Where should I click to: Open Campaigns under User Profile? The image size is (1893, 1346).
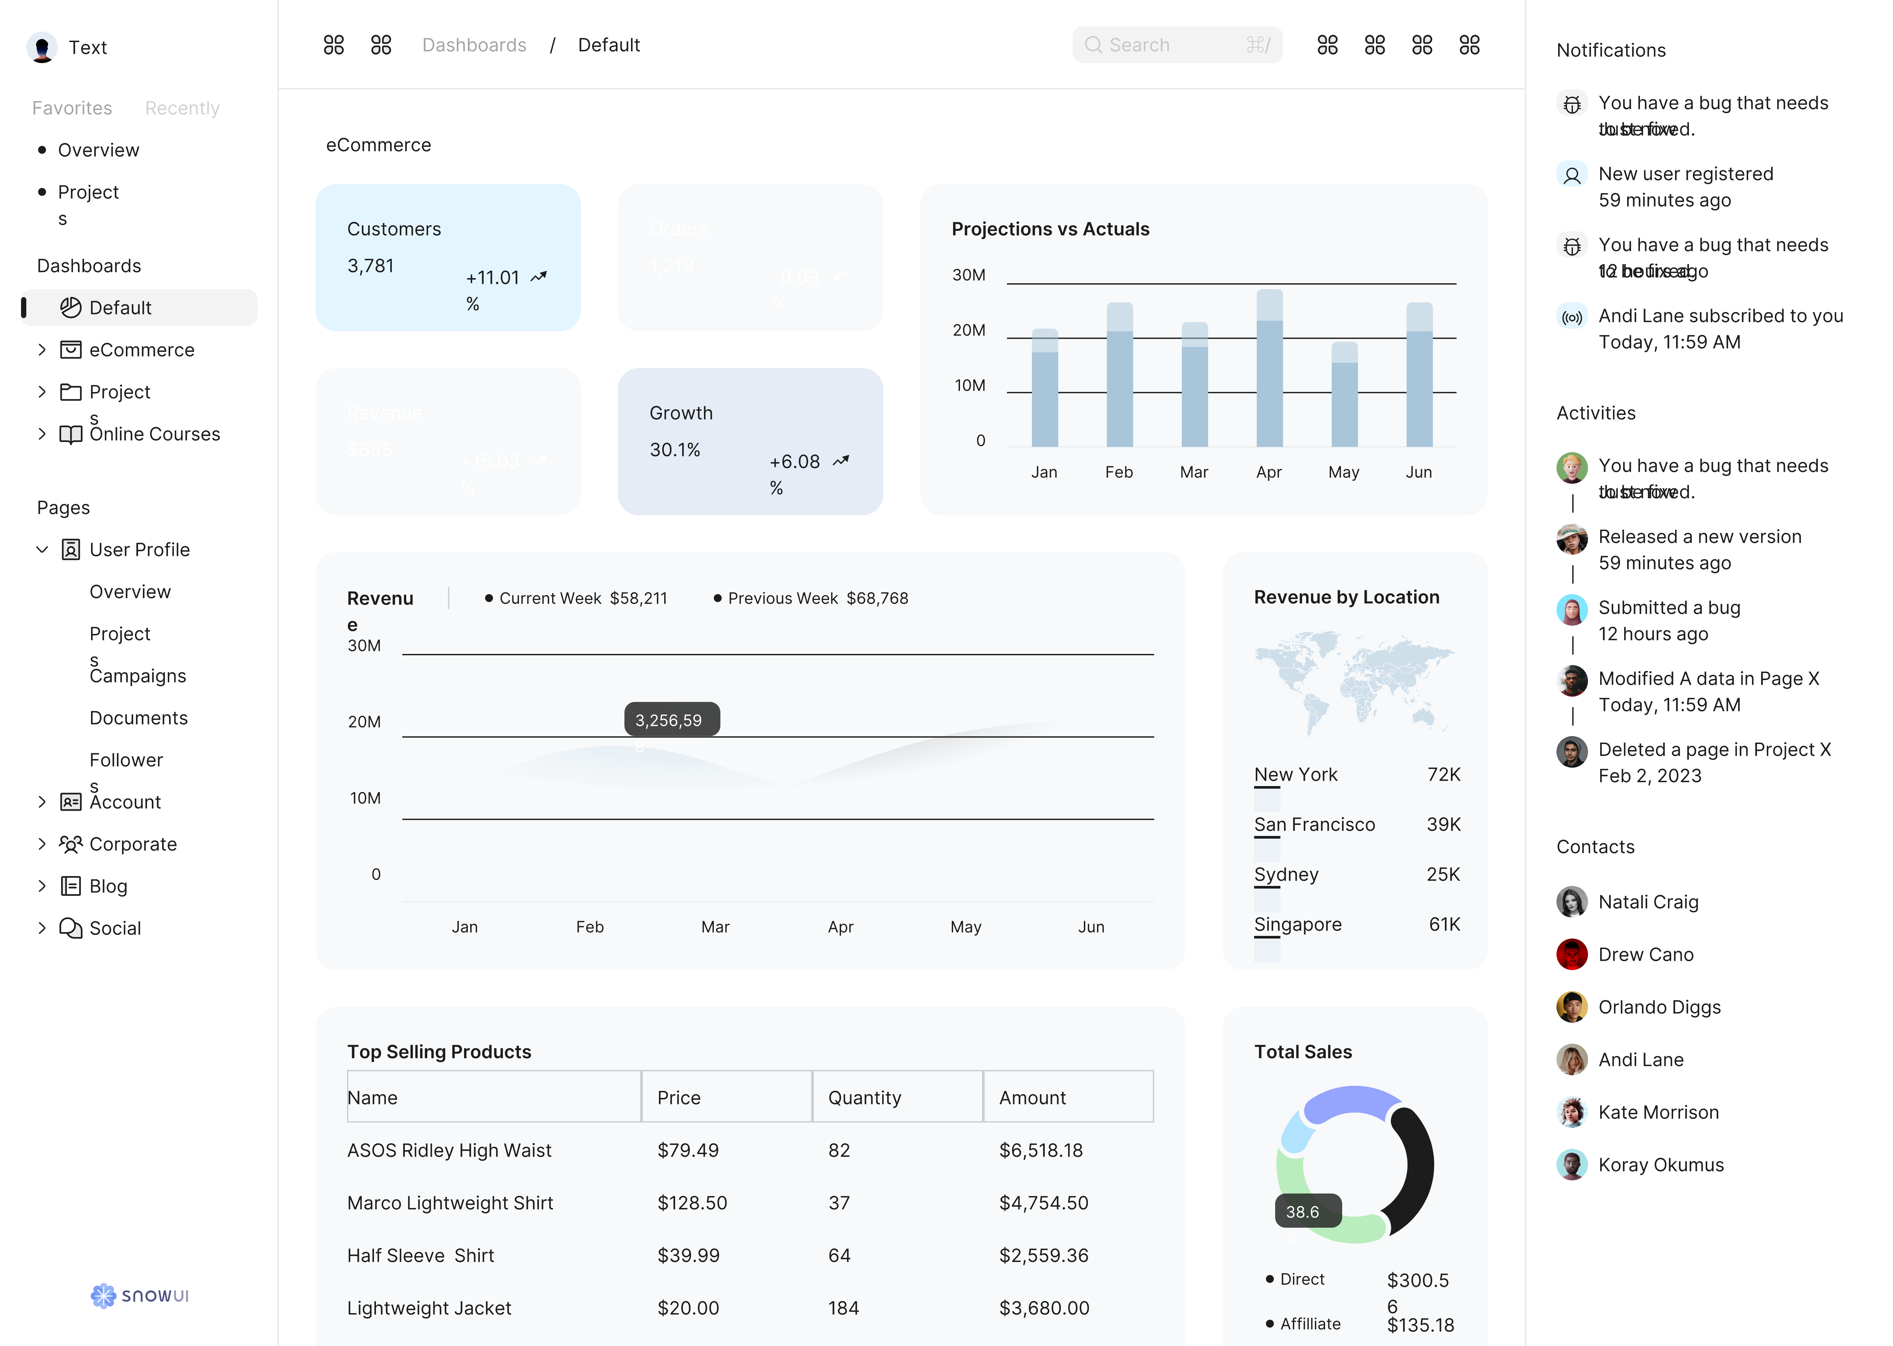click(x=138, y=676)
